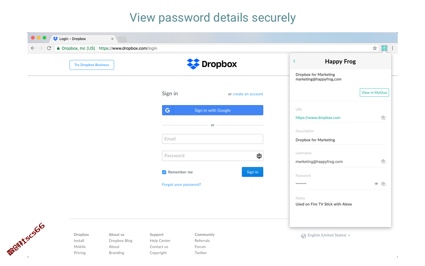This screenshot has width=425, height=266.
Task: Close the Login - Dropbox tab
Action: [x=112, y=39]
